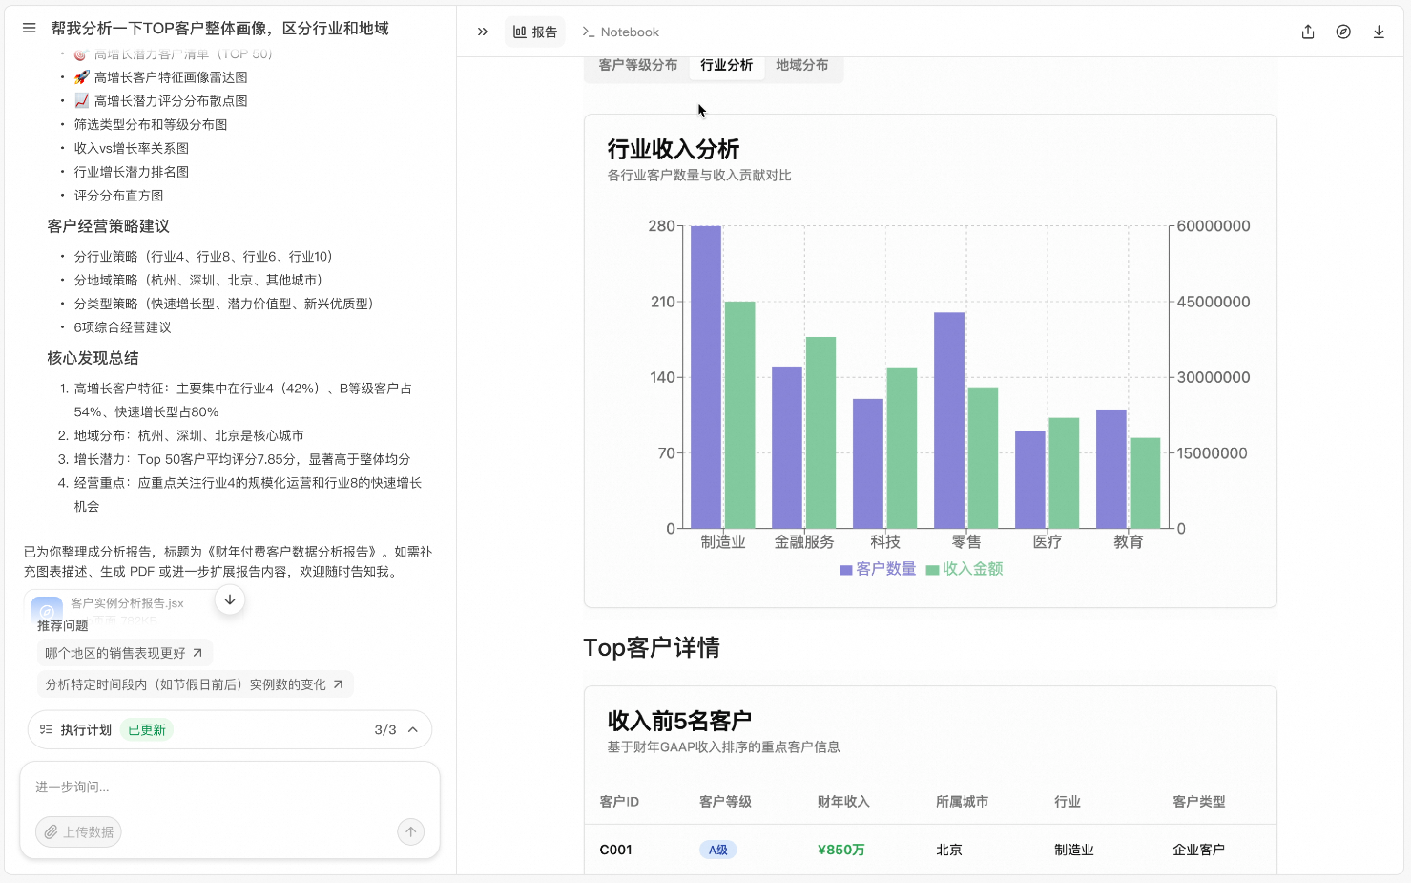Viewport: 1411px width, 883px height.
Task: Select the 客户等级分布 tab
Action: click(x=638, y=65)
